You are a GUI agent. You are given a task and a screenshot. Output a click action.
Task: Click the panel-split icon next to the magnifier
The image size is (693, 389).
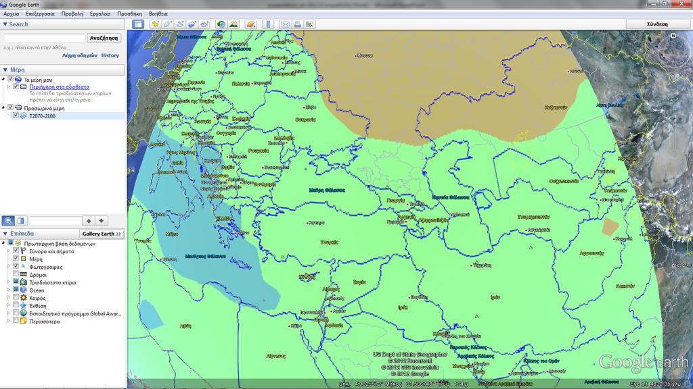tap(21, 221)
